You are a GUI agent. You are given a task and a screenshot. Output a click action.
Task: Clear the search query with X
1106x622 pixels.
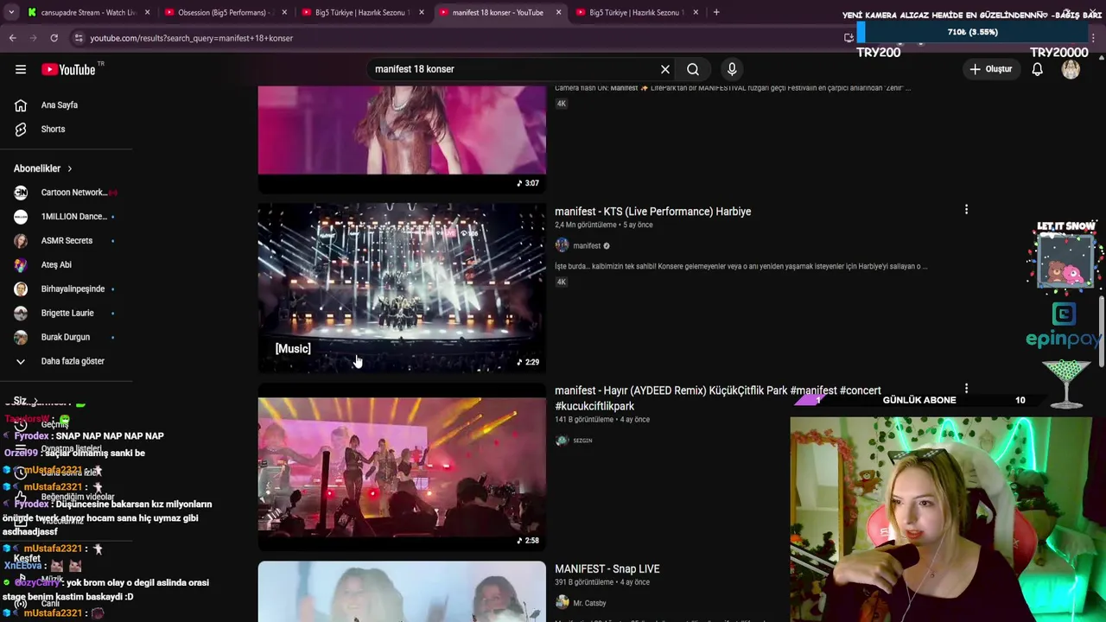[x=665, y=69]
